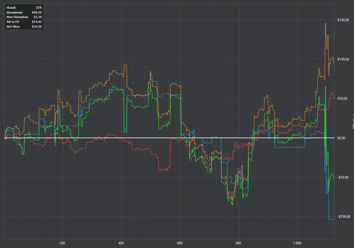The width and height of the screenshot is (354, 248).
Task: Click the '$50,00' y-axis label
Action: [x=342, y=99]
